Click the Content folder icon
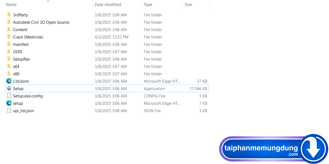 pos(9,29)
